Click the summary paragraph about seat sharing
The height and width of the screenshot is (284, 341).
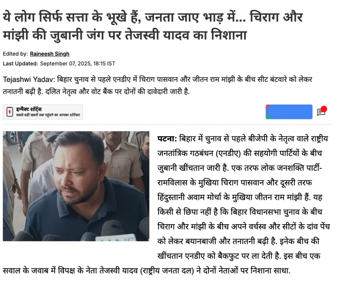coord(158,85)
